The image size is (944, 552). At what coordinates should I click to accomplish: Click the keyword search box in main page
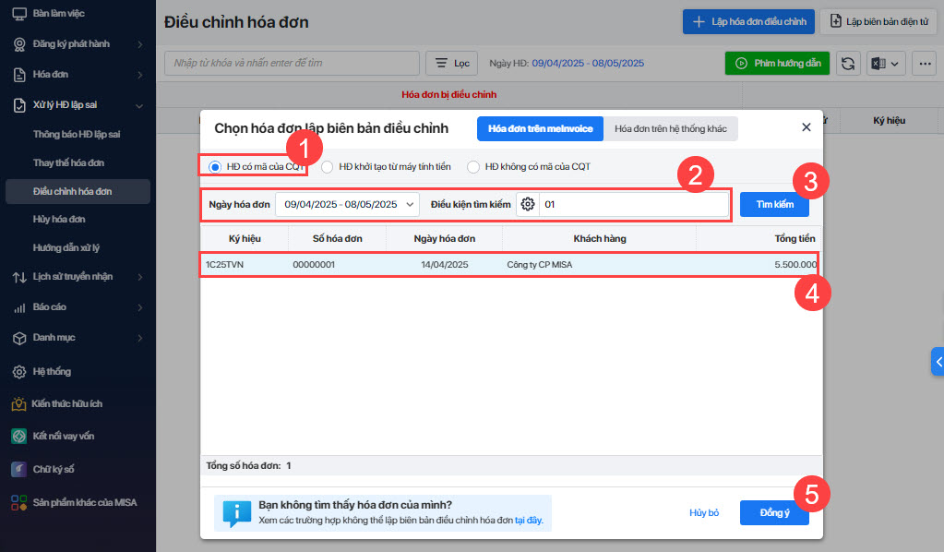coord(292,63)
